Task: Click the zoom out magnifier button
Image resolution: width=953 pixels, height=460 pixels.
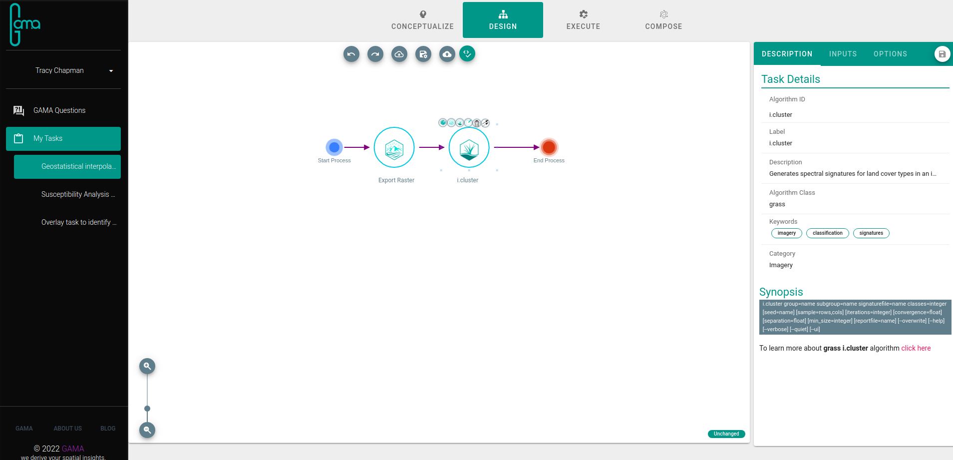Action: pos(147,430)
